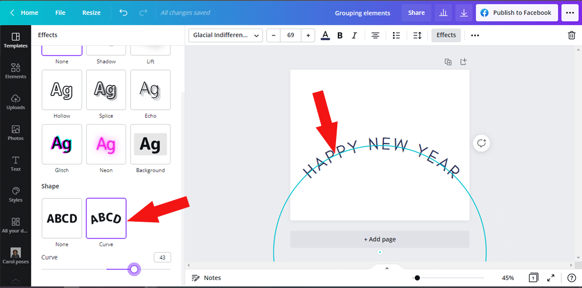
Task: Open the insights chart icon
Action: (443, 13)
